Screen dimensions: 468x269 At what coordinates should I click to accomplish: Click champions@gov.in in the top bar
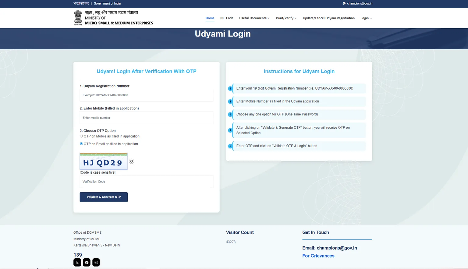point(360,4)
